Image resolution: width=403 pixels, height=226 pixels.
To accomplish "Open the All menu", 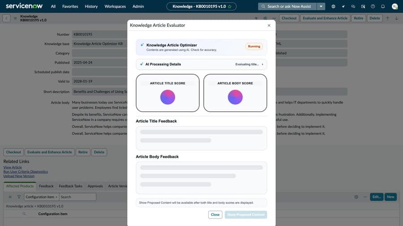I will point(53,6).
